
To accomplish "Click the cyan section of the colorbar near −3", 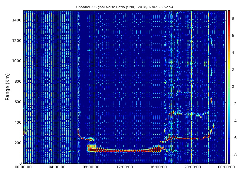I will coord(229,112).
